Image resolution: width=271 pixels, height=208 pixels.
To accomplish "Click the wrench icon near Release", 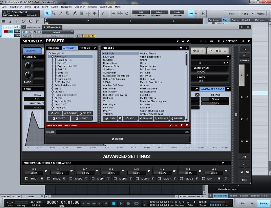I will point(197,95).
